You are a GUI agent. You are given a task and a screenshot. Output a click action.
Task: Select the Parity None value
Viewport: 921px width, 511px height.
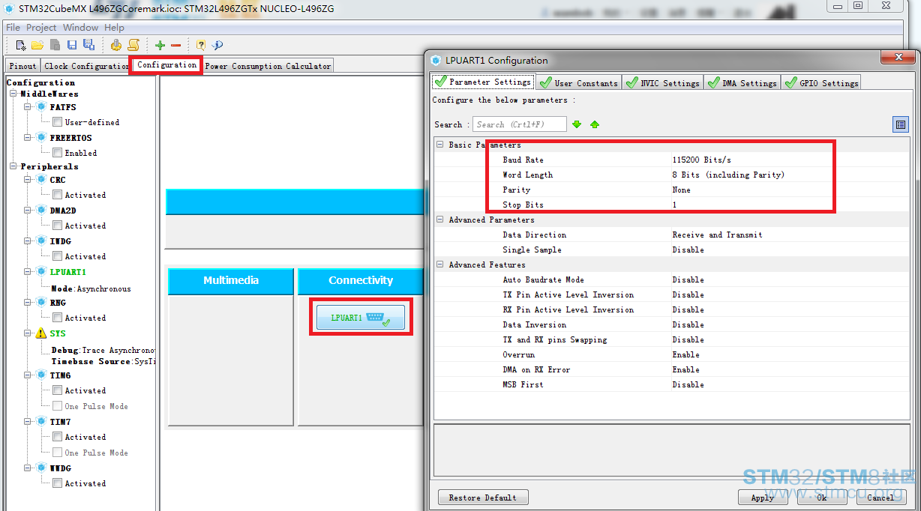pos(681,190)
